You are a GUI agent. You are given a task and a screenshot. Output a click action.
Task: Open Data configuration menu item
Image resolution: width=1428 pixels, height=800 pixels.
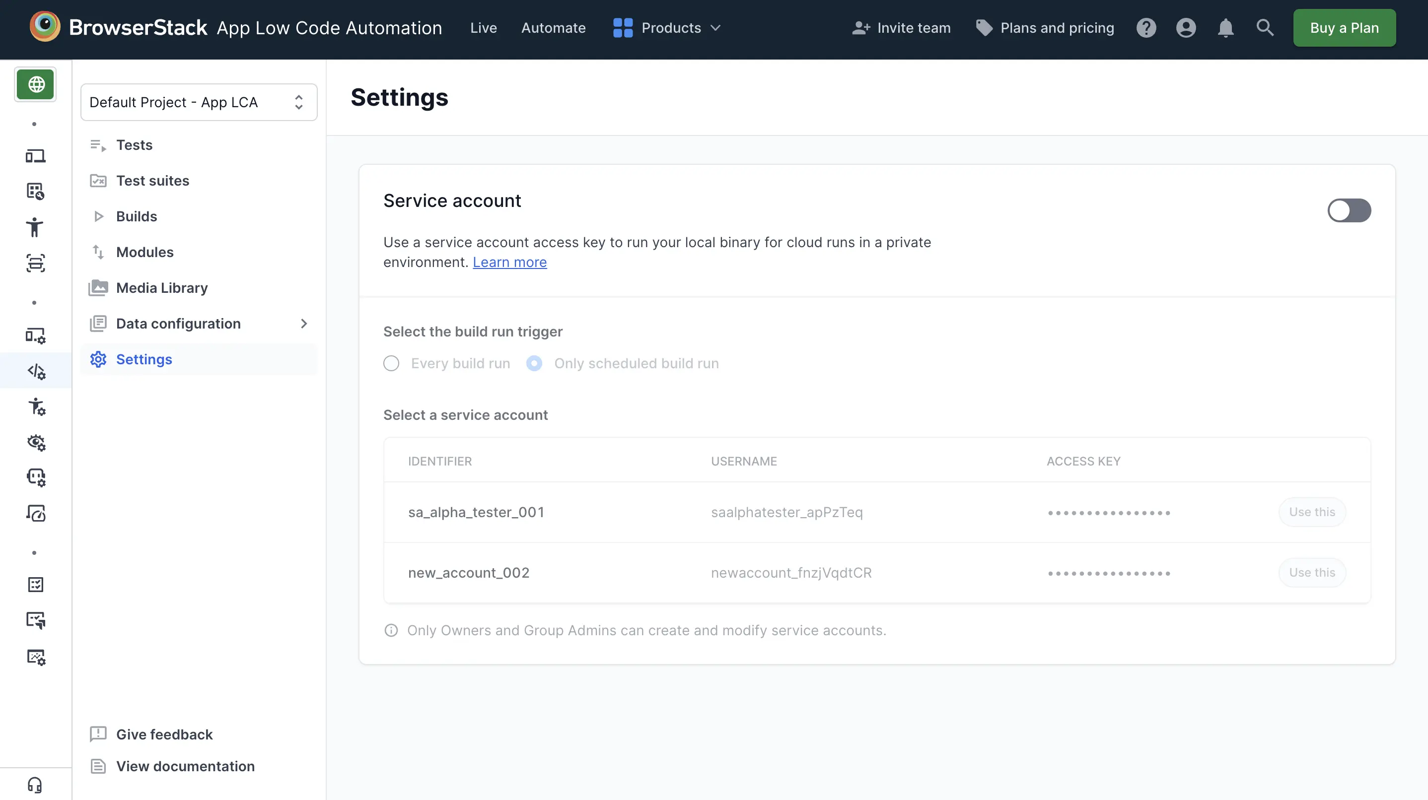click(x=199, y=324)
